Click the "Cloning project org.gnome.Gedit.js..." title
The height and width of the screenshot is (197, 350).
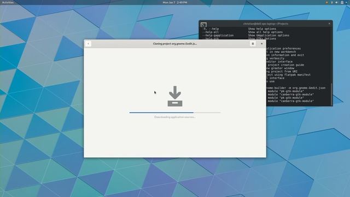[x=175, y=44]
